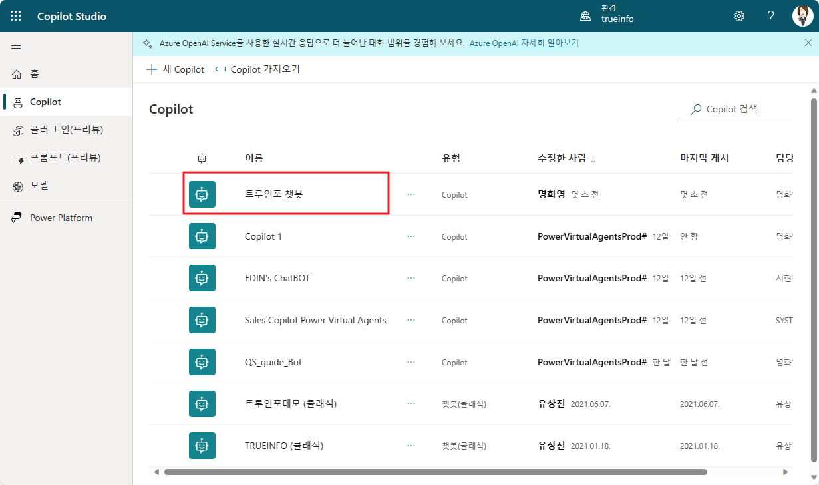The image size is (819, 485).
Task: Open Prompts (preview) sidebar item
Action: (x=67, y=158)
